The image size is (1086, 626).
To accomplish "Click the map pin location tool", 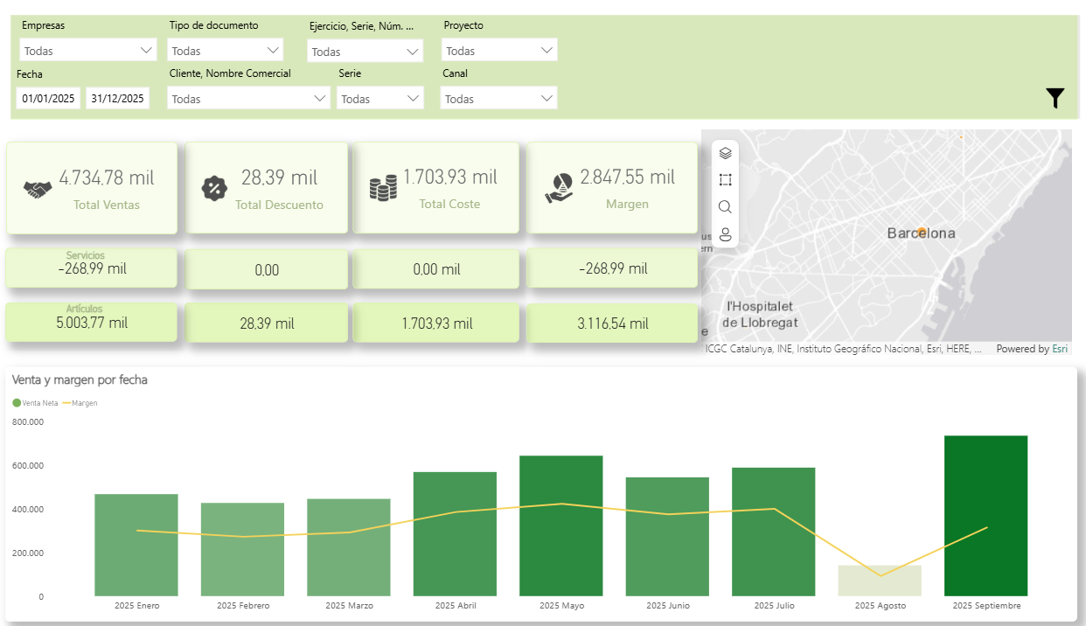I will 725,234.
